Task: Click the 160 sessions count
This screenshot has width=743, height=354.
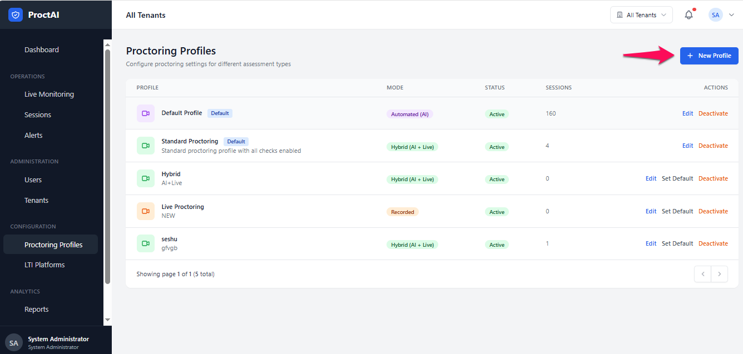Action: pos(551,113)
